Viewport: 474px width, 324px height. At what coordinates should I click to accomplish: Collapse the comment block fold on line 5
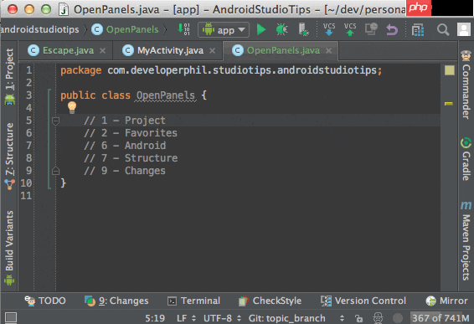click(55, 121)
